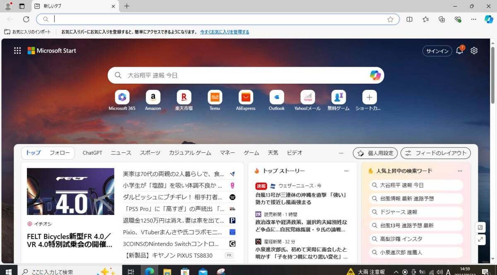Screen dimensions: 497x275
Task: Open the スポーツ feed tab
Action: coord(150,153)
